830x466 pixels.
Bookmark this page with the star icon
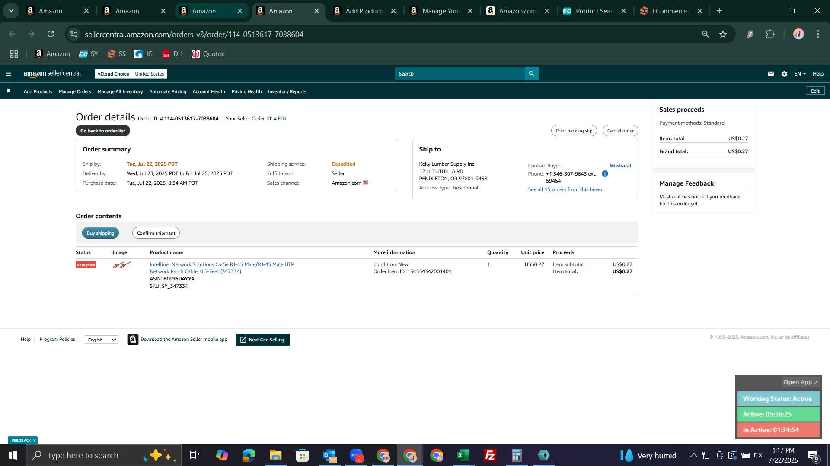(x=723, y=34)
